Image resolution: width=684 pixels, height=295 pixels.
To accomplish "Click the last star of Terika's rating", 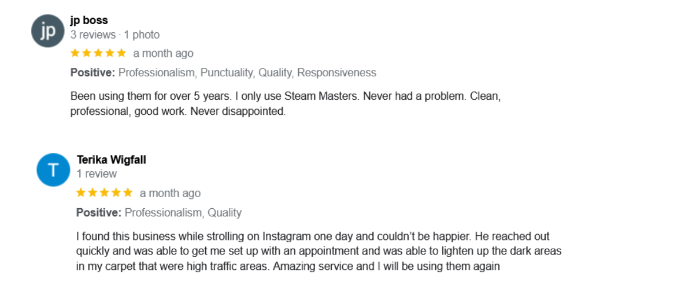I will coord(128,192).
